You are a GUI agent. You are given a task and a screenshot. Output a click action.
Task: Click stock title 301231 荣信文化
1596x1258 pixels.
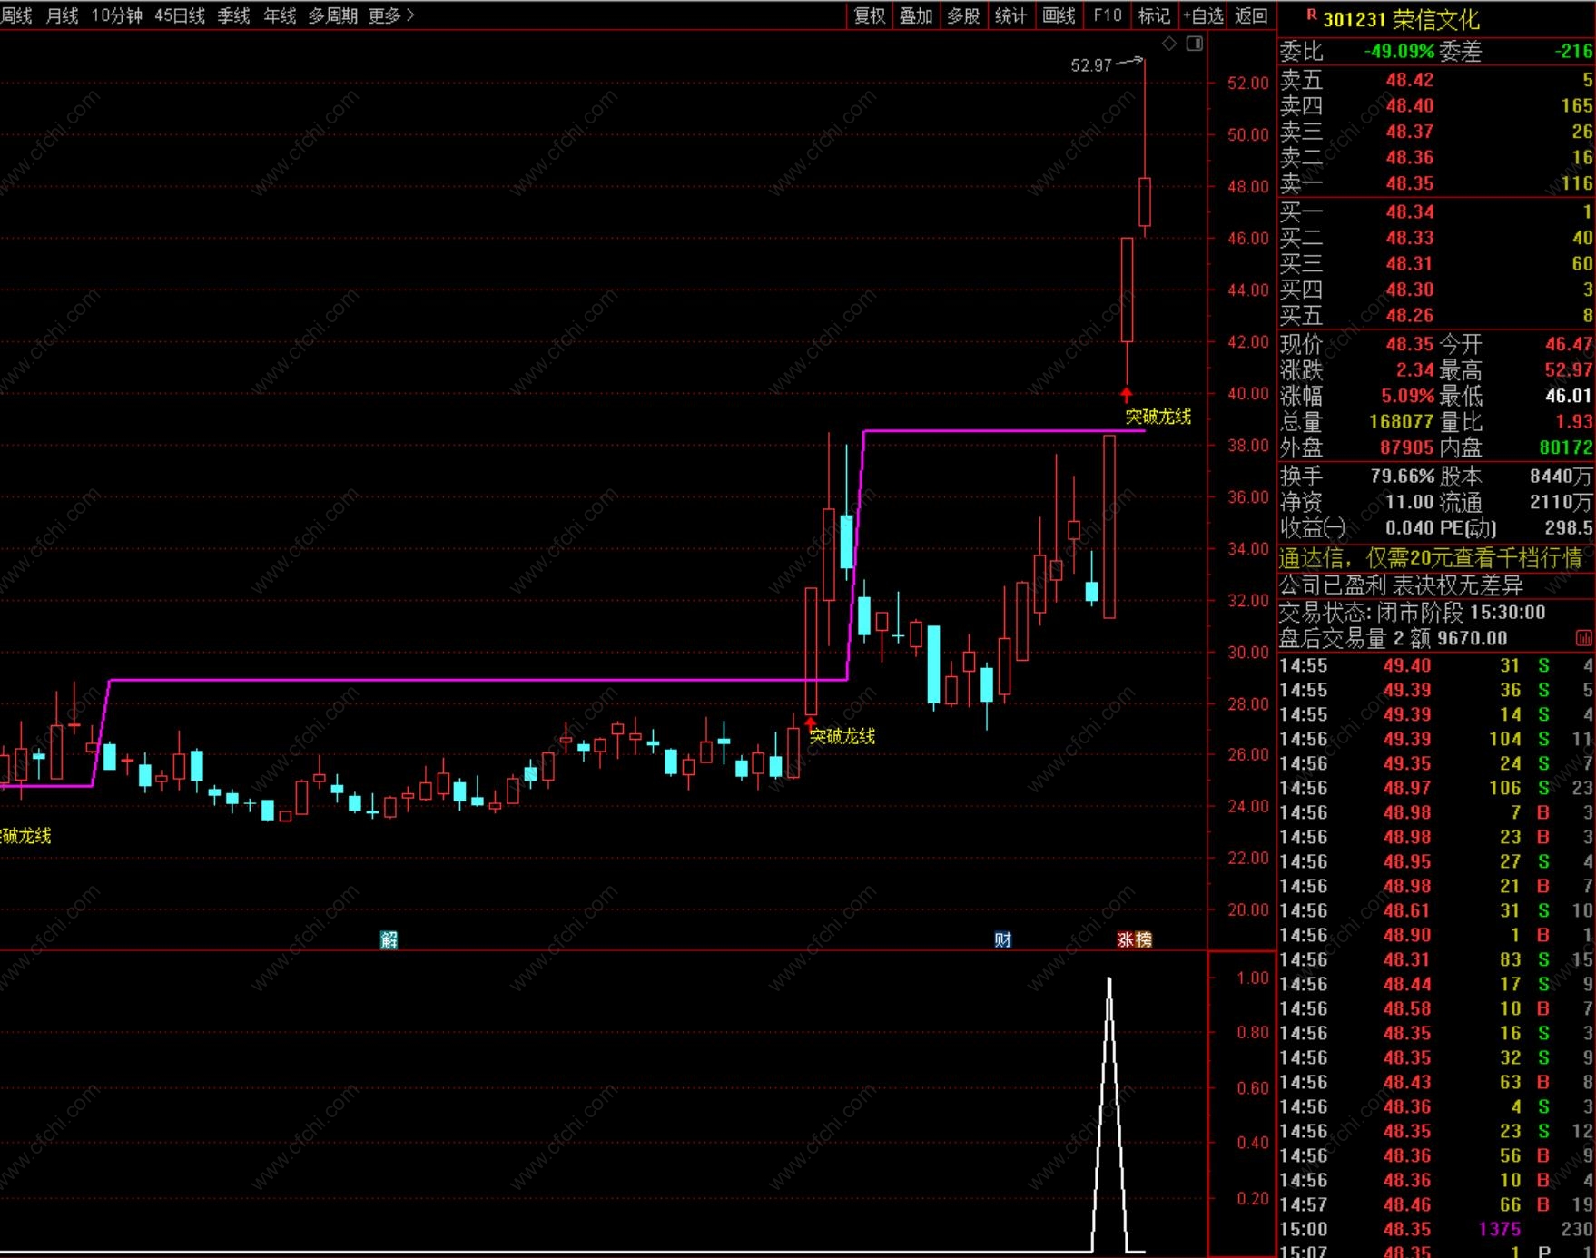(x=1401, y=19)
